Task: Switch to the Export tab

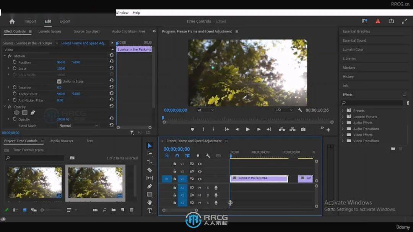Action: click(x=65, y=21)
